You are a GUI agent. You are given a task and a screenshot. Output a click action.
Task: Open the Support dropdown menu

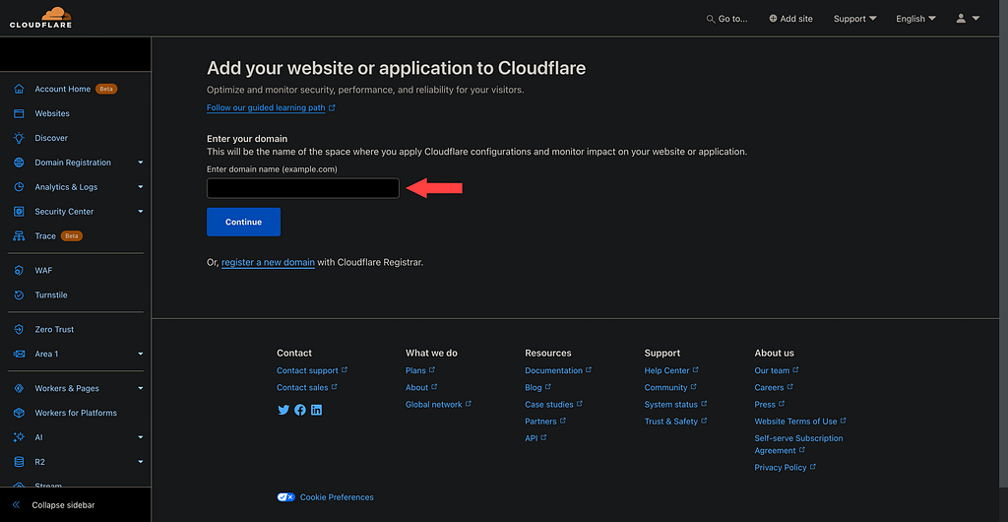pos(854,19)
